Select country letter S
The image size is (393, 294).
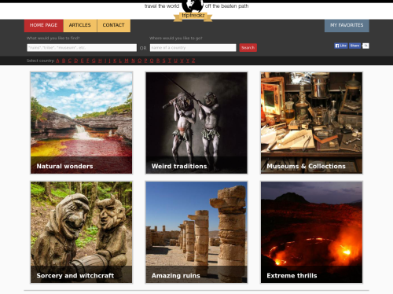pyautogui.click(x=163, y=61)
